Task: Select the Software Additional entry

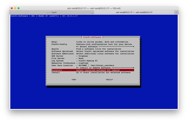Action: tap(93, 54)
